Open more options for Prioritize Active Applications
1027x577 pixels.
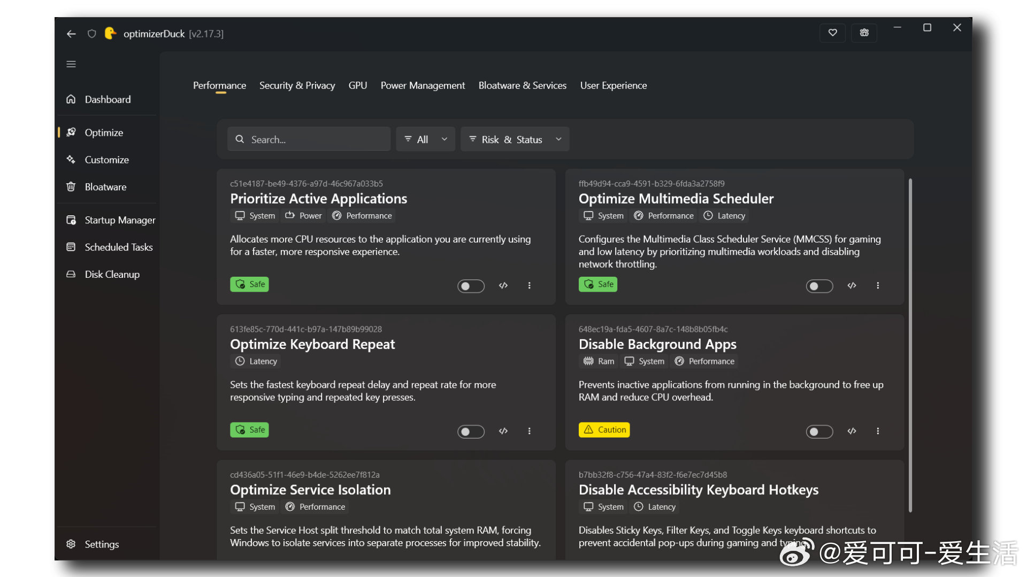530,286
